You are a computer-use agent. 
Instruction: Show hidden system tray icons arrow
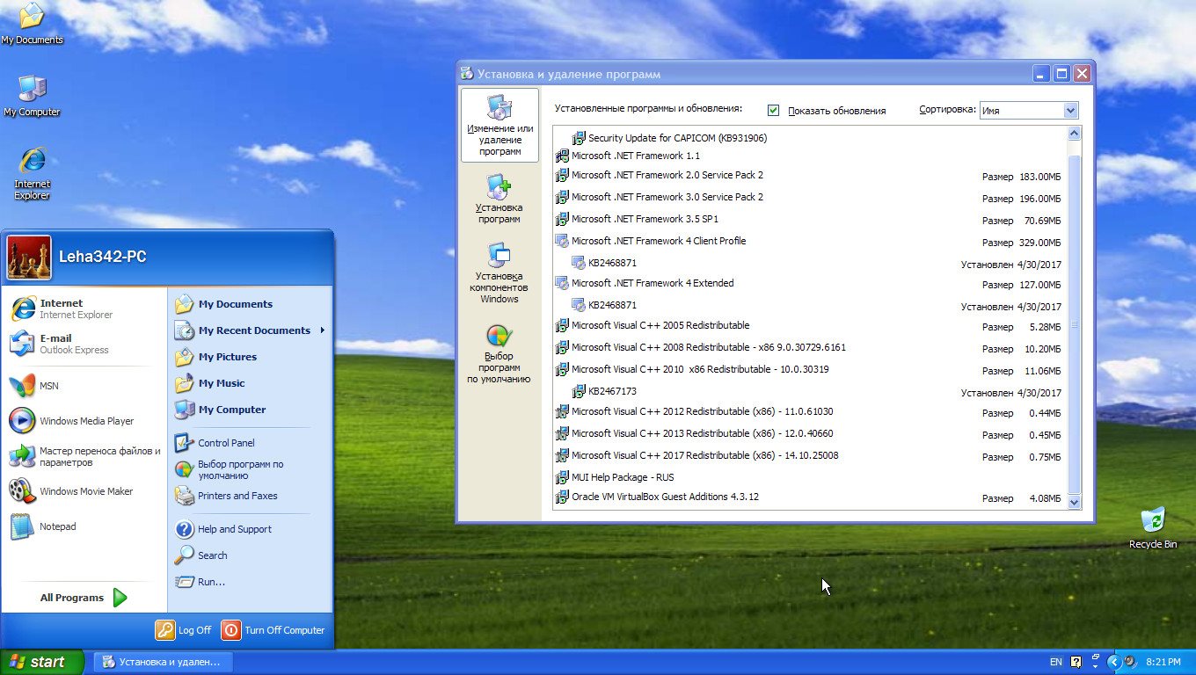[1113, 662]
